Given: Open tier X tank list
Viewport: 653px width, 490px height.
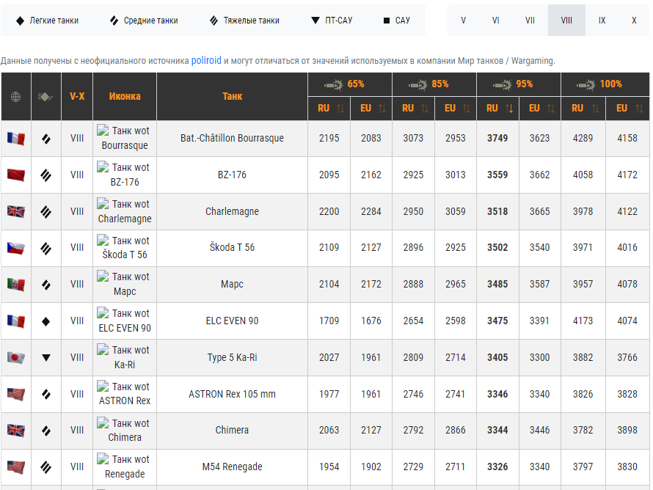Looking at the screenshot, I should click(634, 21).
